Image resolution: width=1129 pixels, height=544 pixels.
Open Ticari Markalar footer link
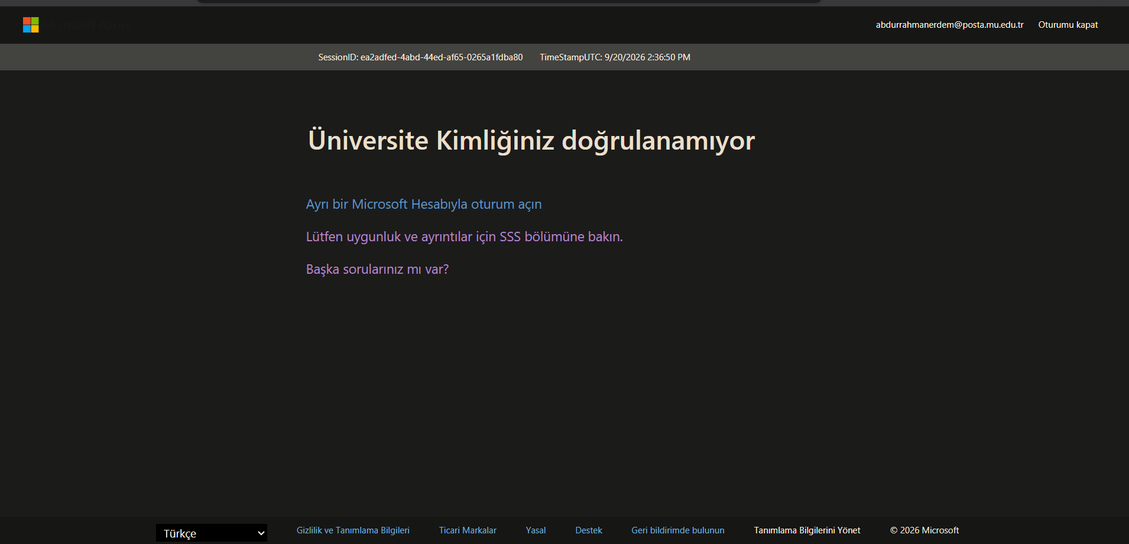(x=468, y=530)
